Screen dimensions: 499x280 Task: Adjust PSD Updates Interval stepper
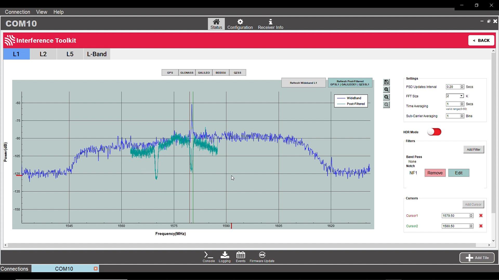[462, 87]
